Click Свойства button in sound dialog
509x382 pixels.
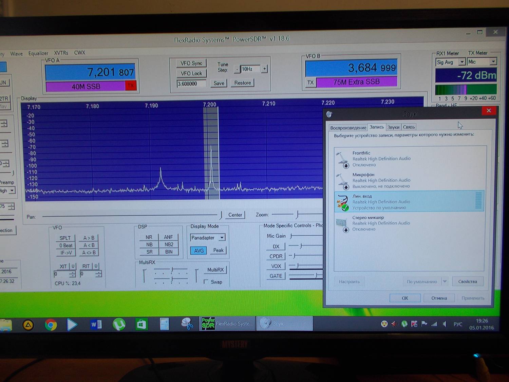(468, 281)
